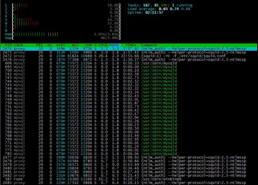Select ntlm_auth process with PID 2482
This screenshot has height=185, width=258.
[129, 175]
